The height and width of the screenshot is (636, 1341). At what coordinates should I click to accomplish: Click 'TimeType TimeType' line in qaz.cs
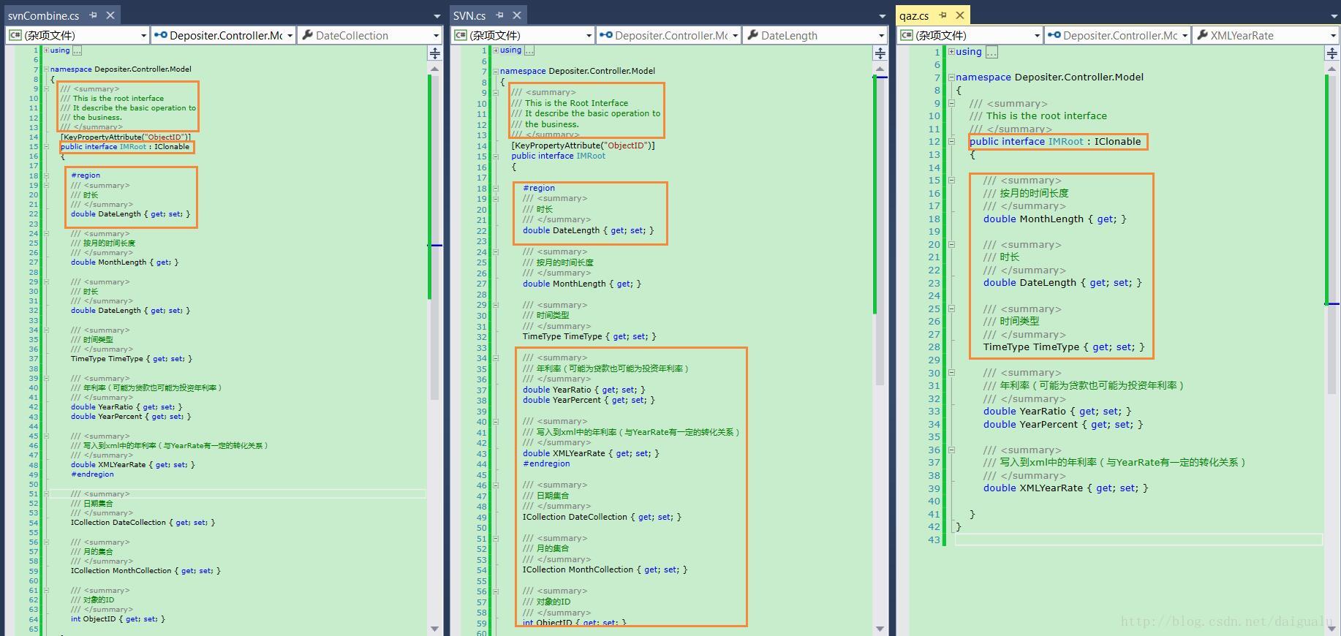1064,347
